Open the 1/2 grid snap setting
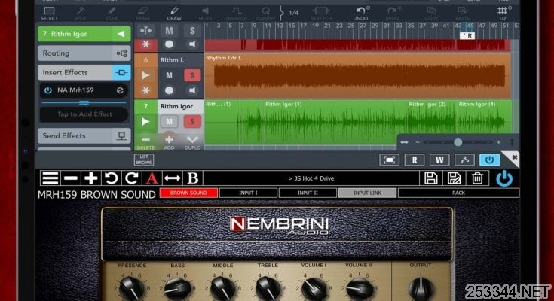This screenshot has width=554, height=301. (503, 14)
